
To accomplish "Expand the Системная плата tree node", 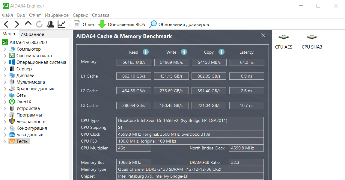I will tap(5, 56).
